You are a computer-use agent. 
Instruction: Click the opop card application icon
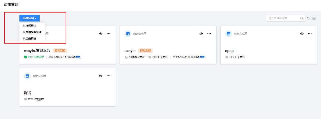coord(229,33)
